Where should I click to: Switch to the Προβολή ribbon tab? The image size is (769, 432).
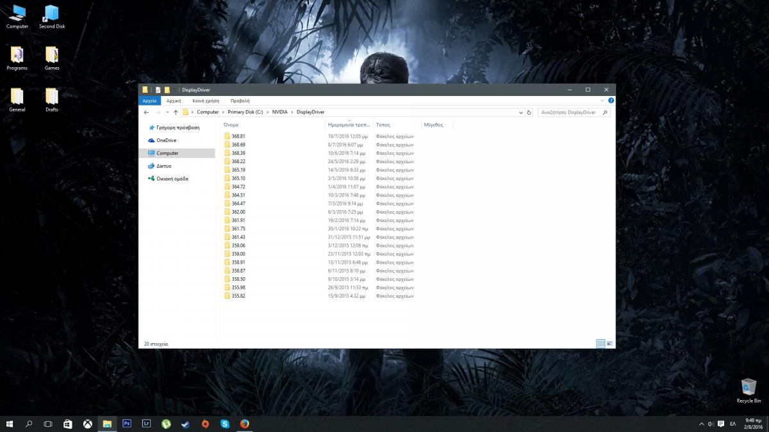point(240,100)
